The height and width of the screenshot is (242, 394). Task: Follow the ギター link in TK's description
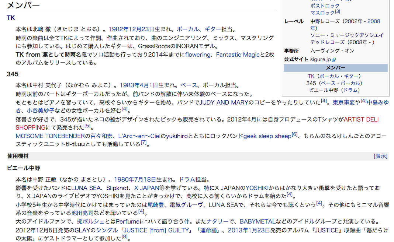(212, 29)
